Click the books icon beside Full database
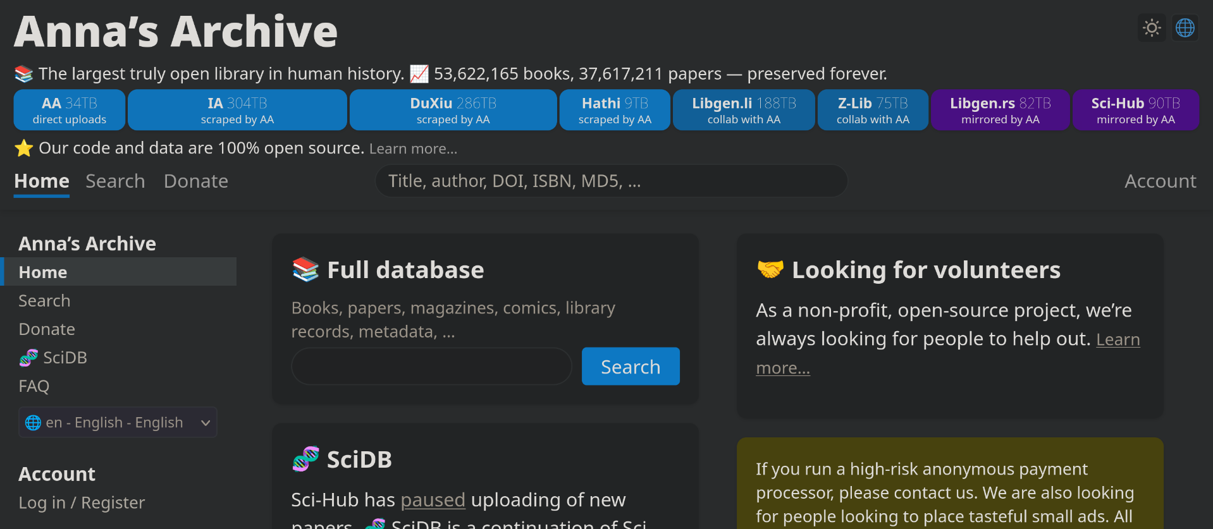 click(x=305, y=270)
